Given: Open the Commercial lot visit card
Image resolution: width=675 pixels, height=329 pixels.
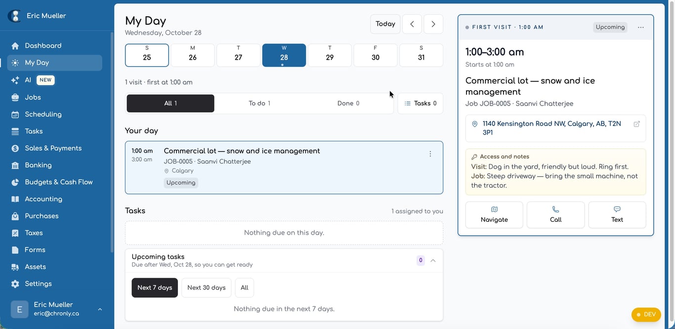Looking at the screenshot, I should pos(284,167).
